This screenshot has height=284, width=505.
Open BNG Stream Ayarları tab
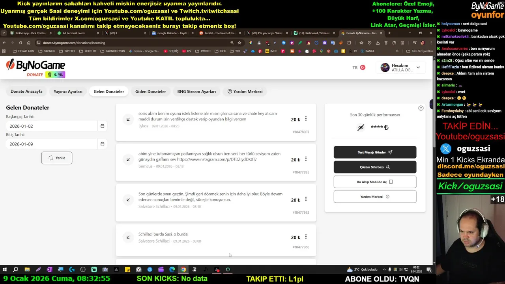tap(196, 92)
